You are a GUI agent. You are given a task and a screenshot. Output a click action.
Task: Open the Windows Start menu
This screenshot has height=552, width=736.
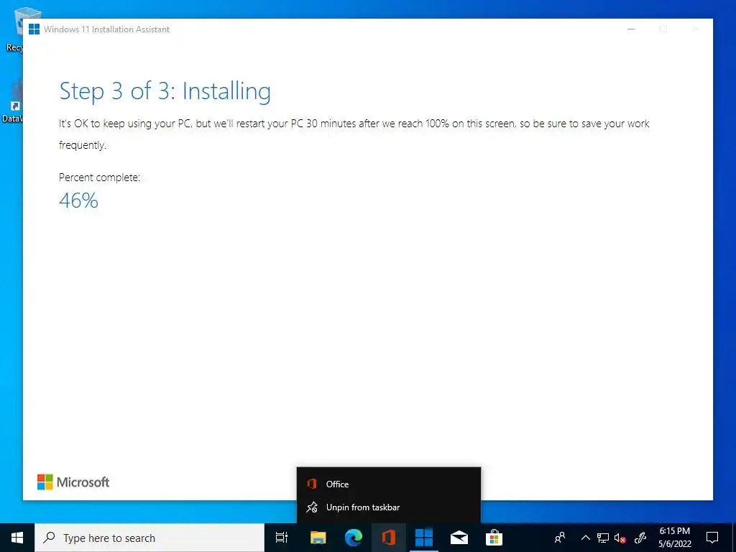pos(17,538)
